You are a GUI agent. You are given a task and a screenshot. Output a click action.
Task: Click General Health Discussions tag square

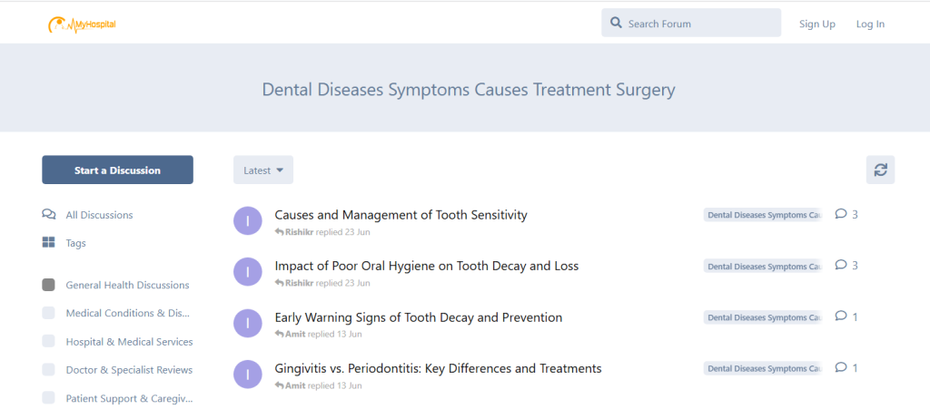49,285
